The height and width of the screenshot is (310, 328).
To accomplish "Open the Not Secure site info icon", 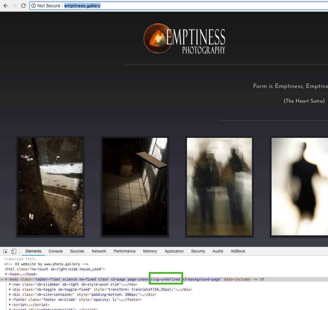I will click(34, 6).
